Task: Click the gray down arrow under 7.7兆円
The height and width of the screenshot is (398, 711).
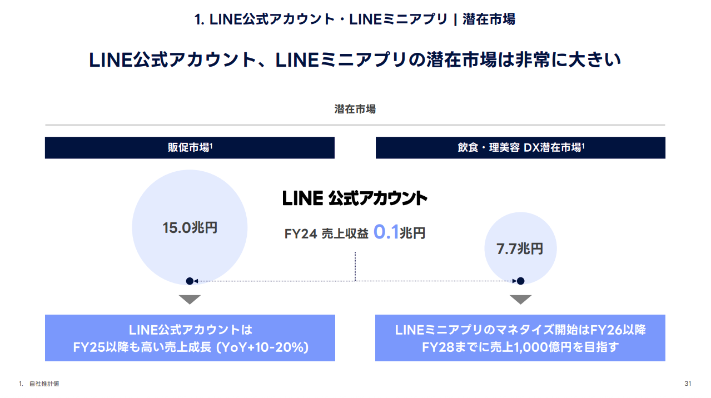Action: click(x=520, y=300)
